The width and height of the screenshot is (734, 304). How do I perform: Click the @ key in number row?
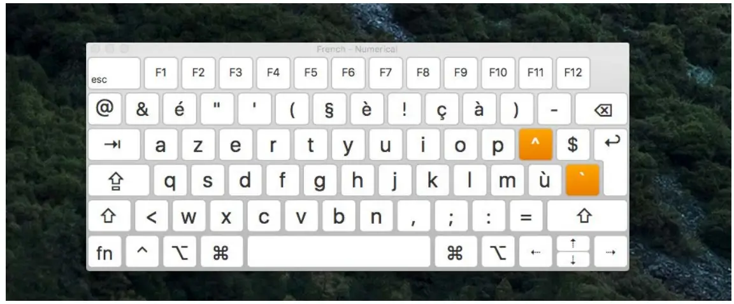[104, 109]
